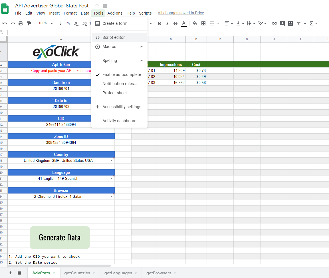The image size is (329, 278).
Task: Toggle bold formatting
Action: (x=159, y=23)
